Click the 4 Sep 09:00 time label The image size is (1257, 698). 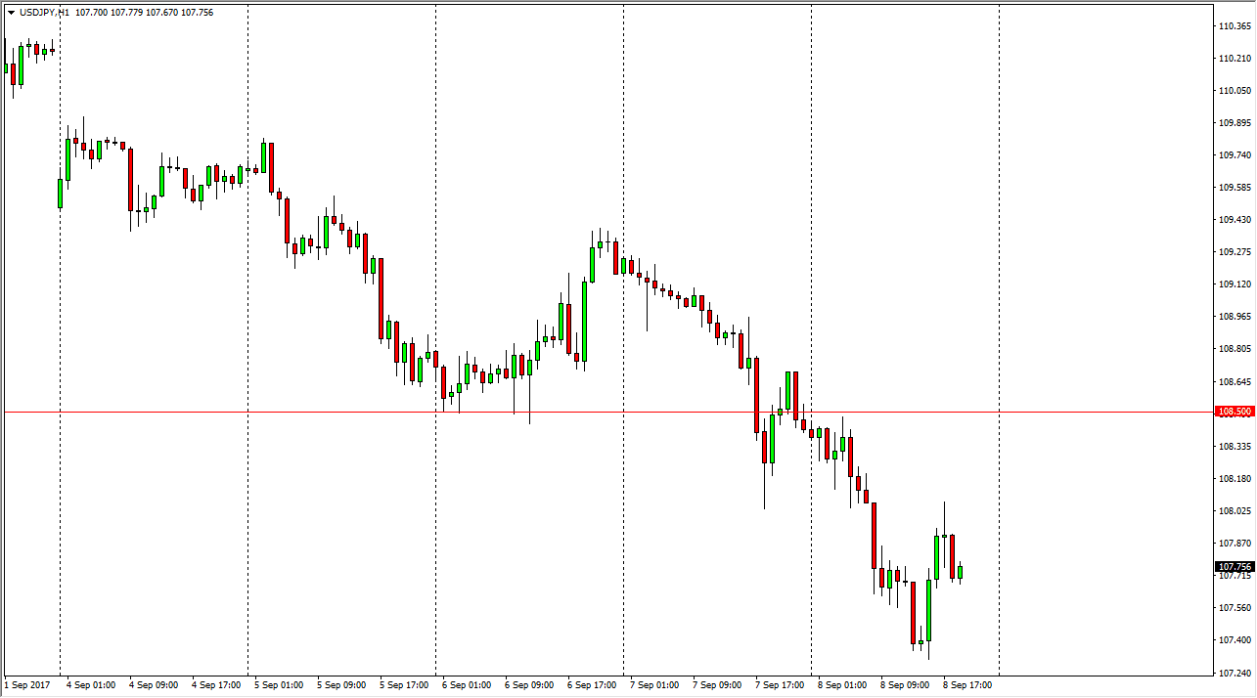154,685
